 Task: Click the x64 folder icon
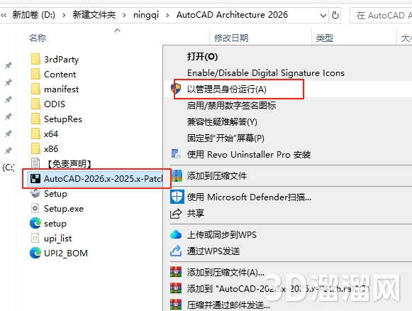coord(35,133)
